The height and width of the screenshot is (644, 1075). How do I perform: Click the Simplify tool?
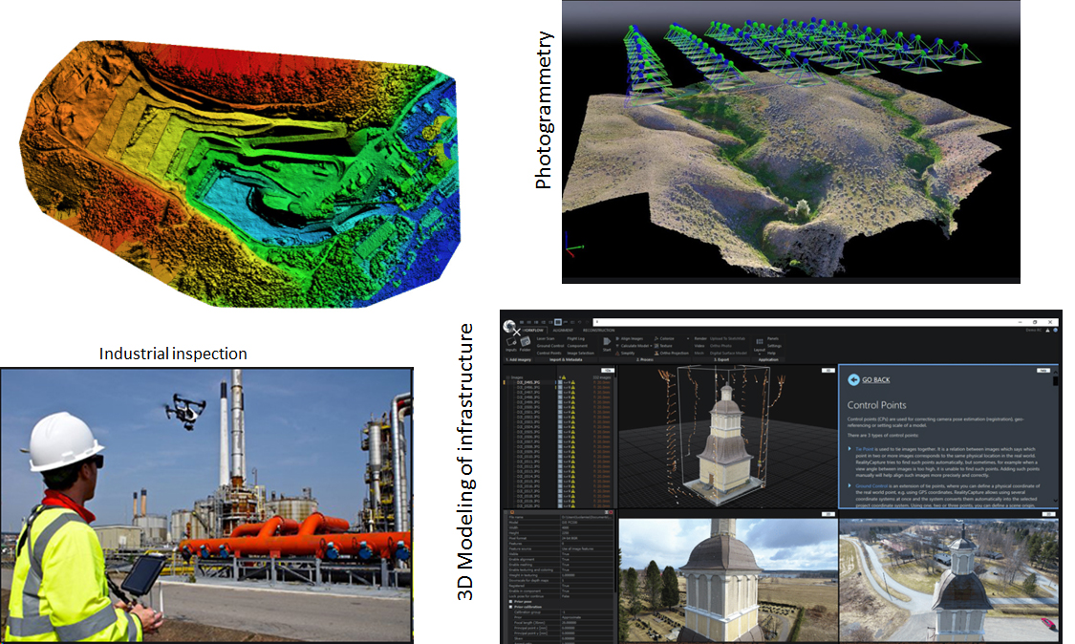click(x=627, y=353)
